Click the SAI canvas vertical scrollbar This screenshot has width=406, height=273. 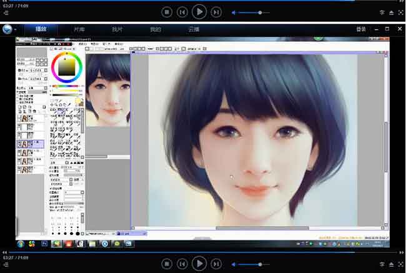tap(386, 147)
